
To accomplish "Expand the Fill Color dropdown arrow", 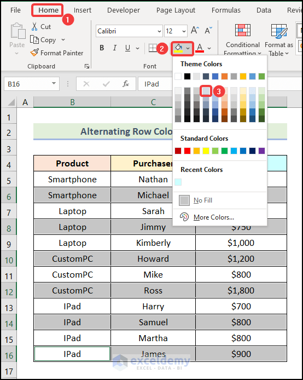I will [188, 48].
